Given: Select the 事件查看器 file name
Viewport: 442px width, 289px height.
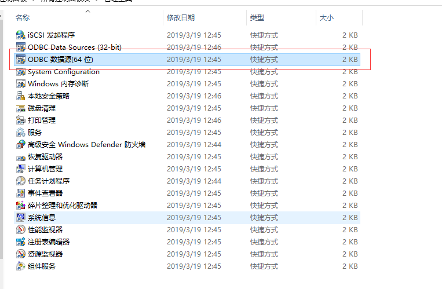Looking at the screenshot, I should (45, 193).
